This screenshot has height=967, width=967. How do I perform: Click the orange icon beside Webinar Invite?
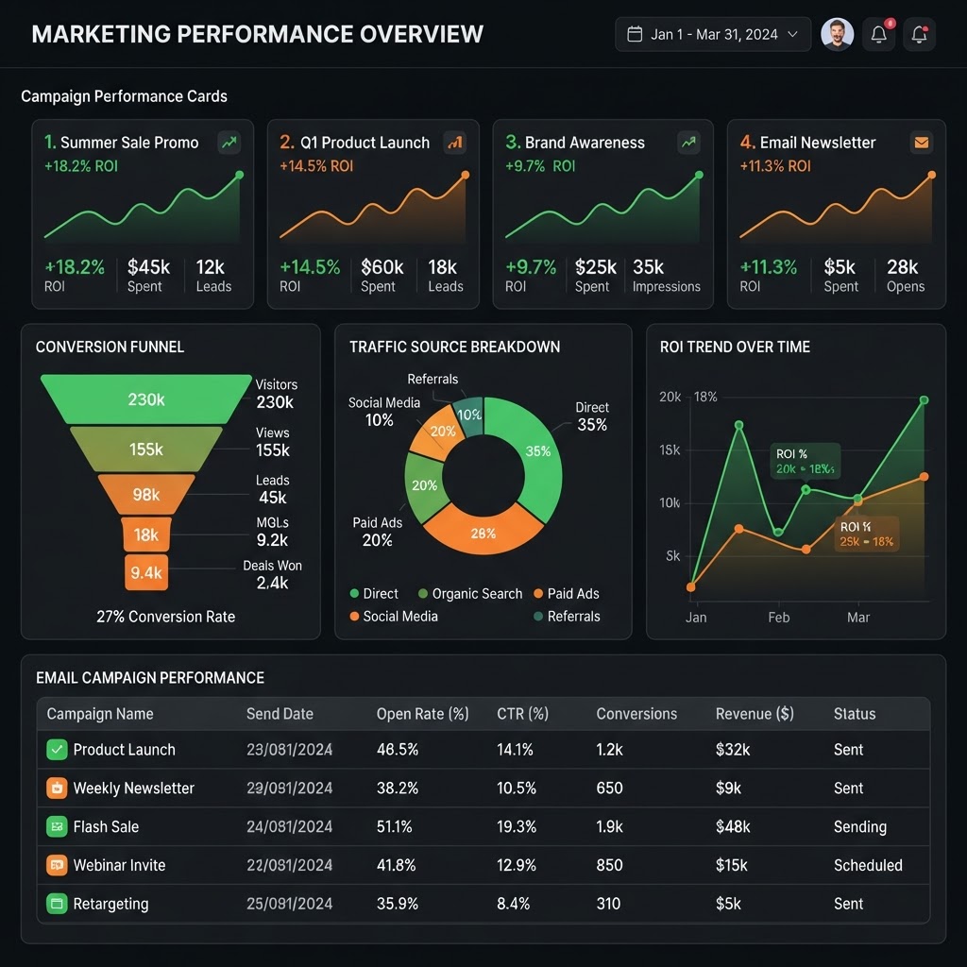tap(57, 865)
